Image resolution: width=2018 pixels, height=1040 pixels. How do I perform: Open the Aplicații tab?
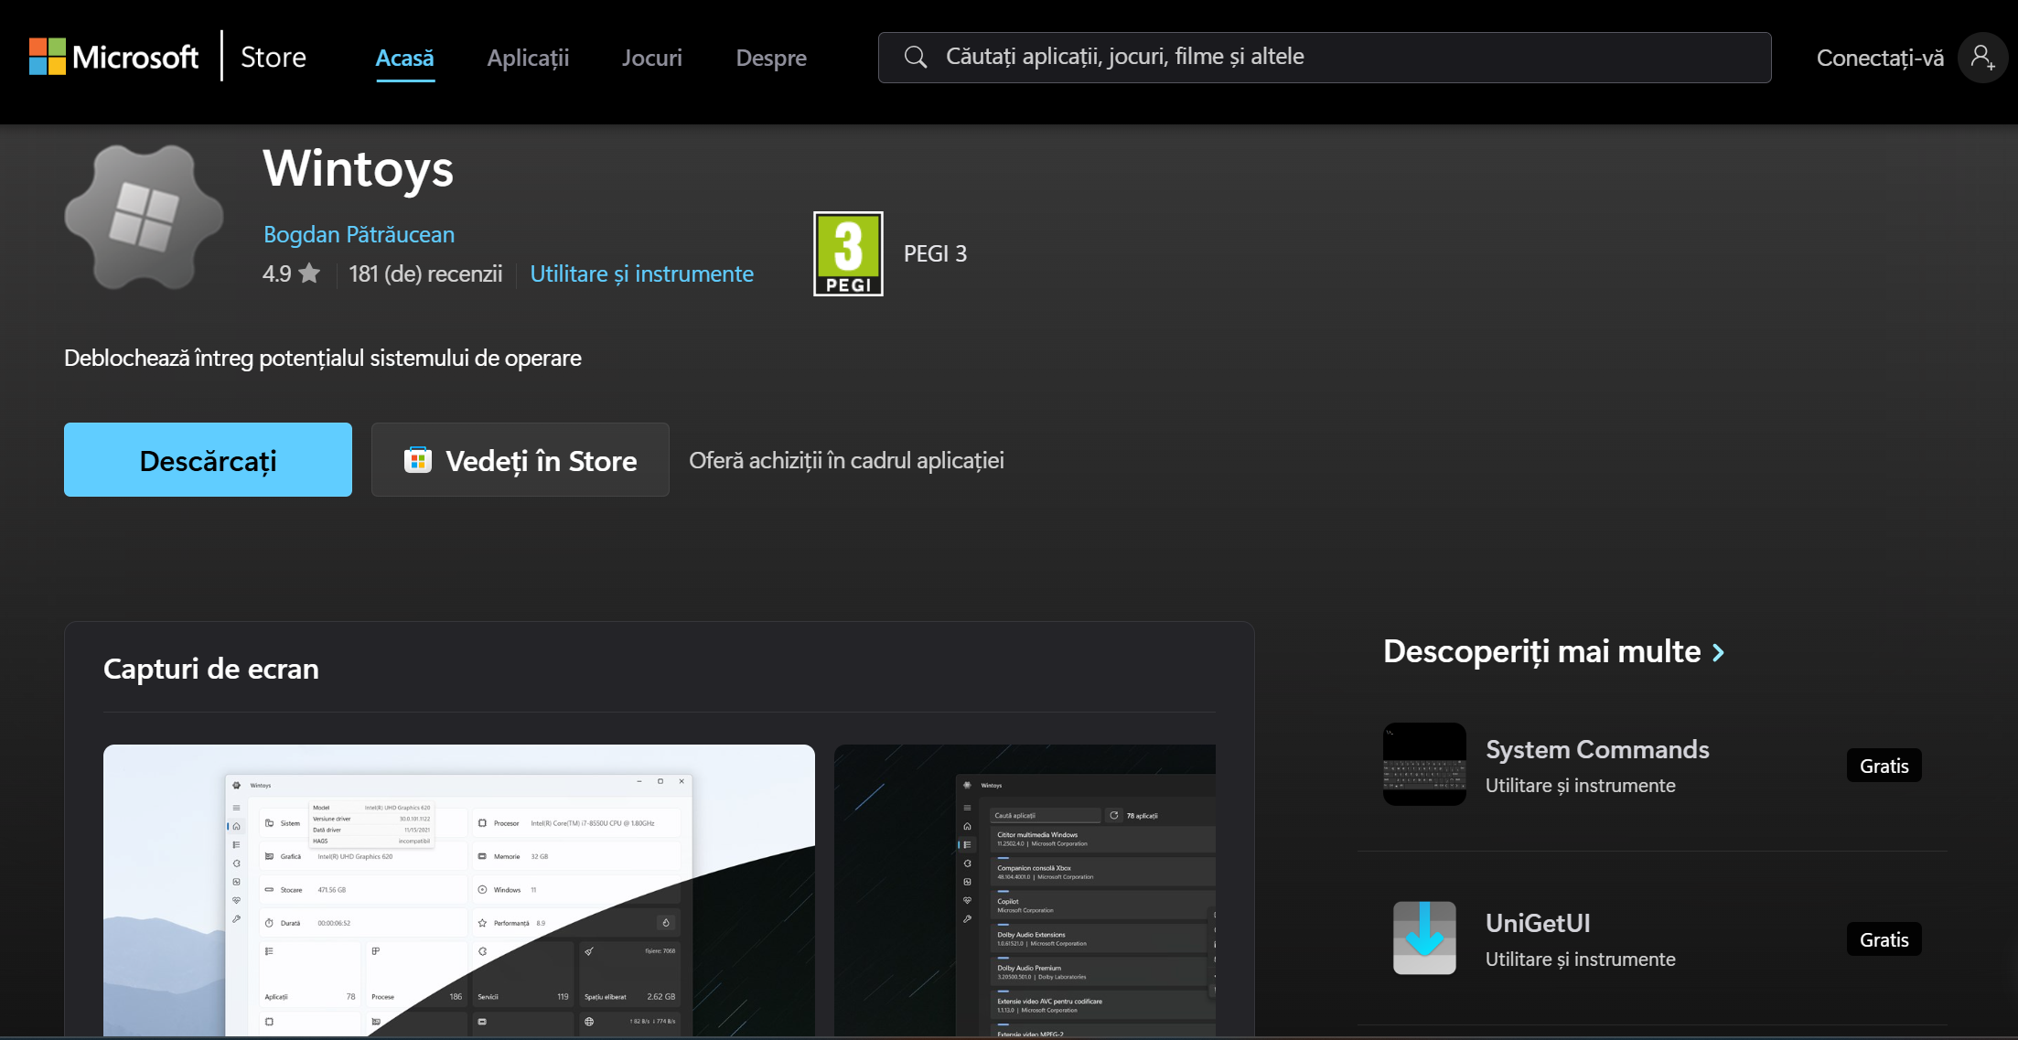click(x=528, y=58)
